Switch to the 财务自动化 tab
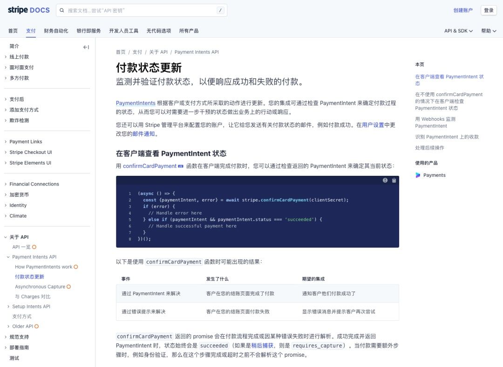The image size is (503, 367). (56, 31)
